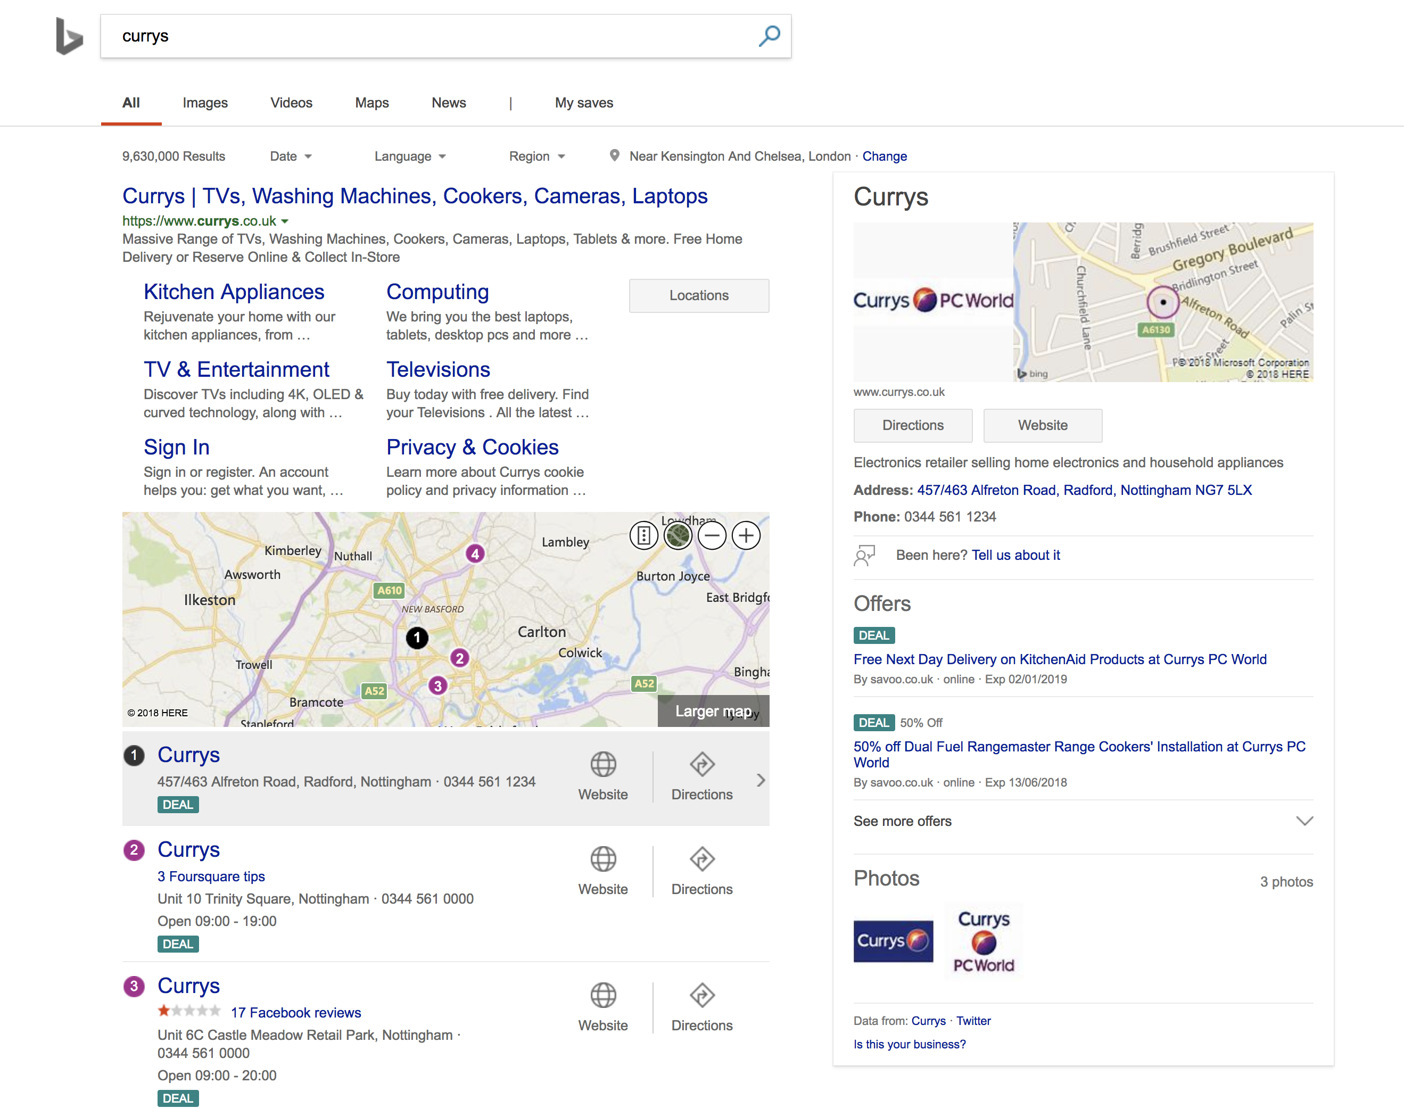The image size is (1404, 1108).
Task: Toggle the aerial map view icon
Action: (678, 536)
